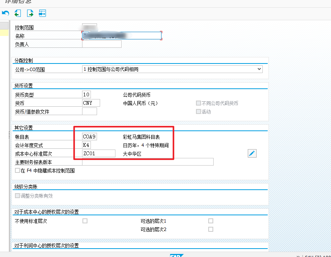Viewport: 331px width, 257px height.
Task: Click the Back arrow icon
Action: point(5,13)
